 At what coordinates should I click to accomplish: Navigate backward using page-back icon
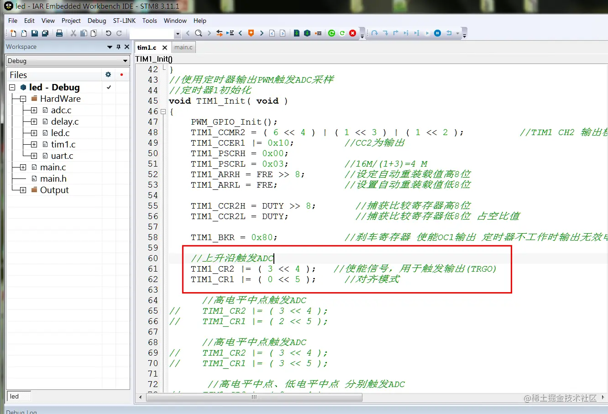click(x=272, y=33)
